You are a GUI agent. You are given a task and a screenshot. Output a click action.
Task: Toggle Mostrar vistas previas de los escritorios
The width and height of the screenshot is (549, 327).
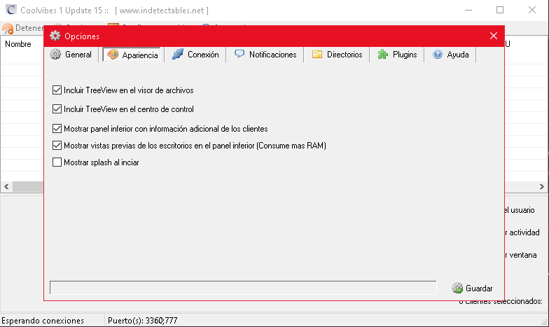[57, 146]
